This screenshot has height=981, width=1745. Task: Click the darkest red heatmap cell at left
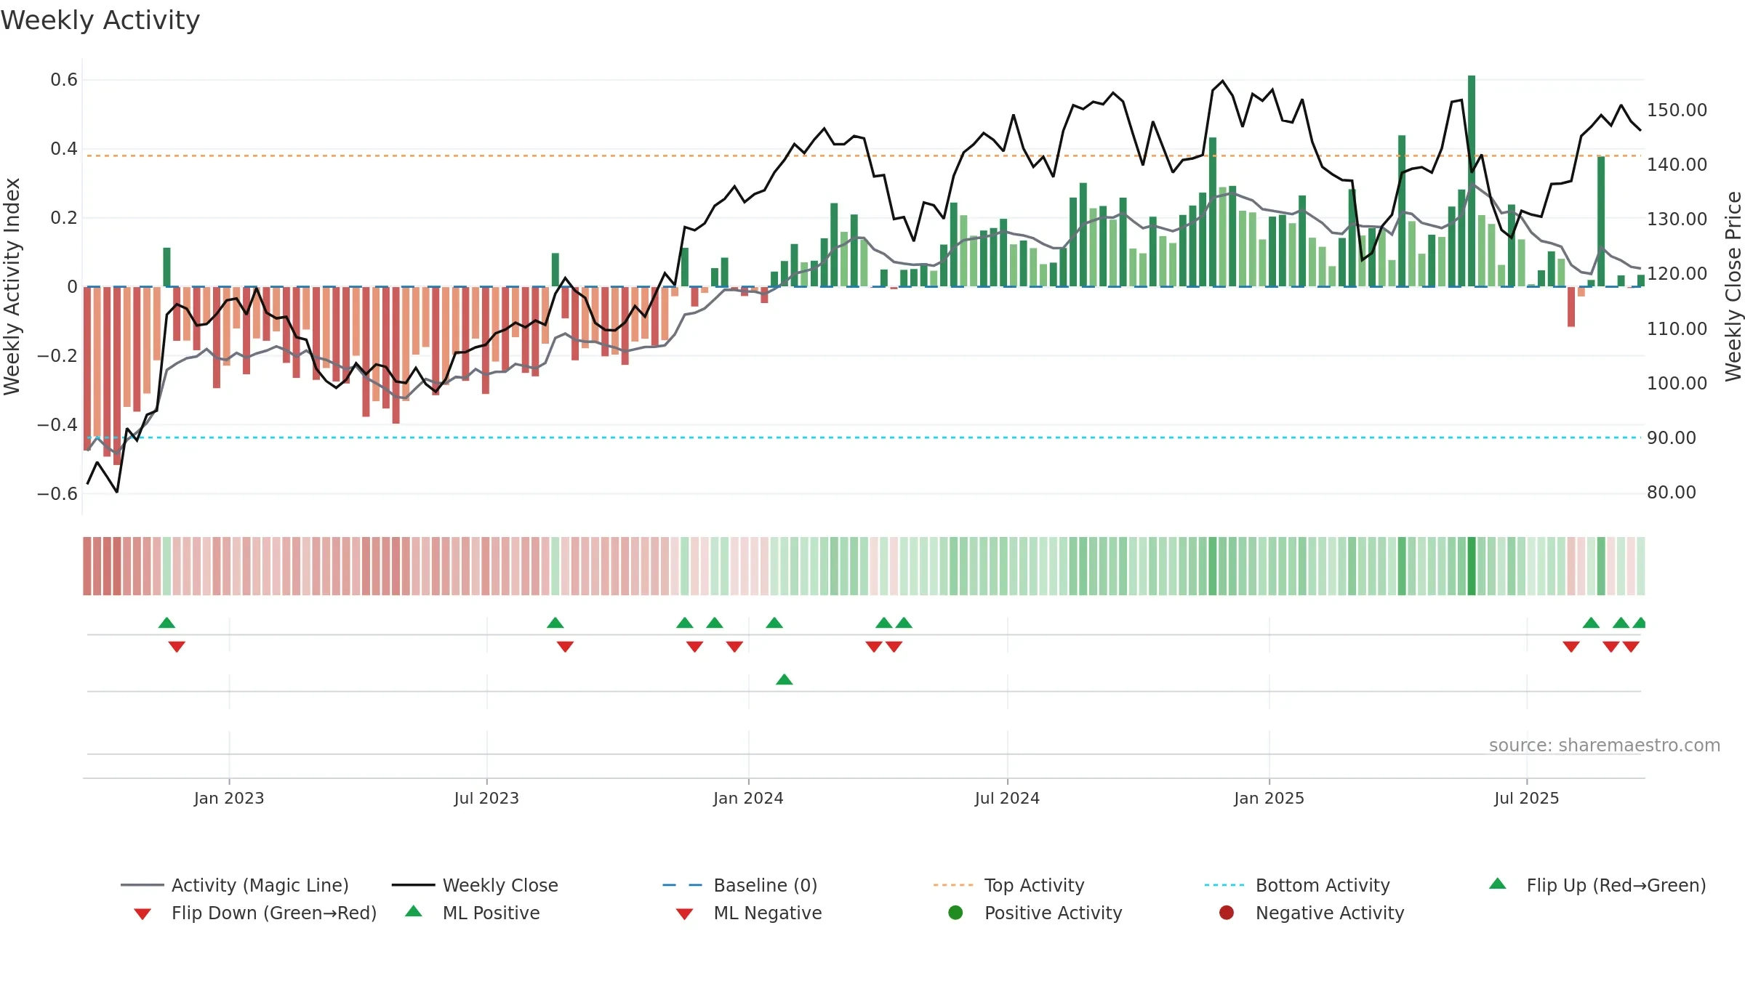coord(117,566)
